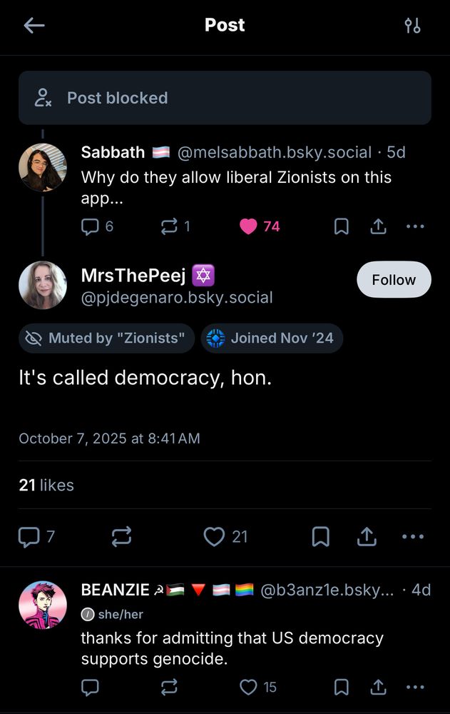Follow MrsThePeej
This screenshot has height=714, width=450.
394,279
